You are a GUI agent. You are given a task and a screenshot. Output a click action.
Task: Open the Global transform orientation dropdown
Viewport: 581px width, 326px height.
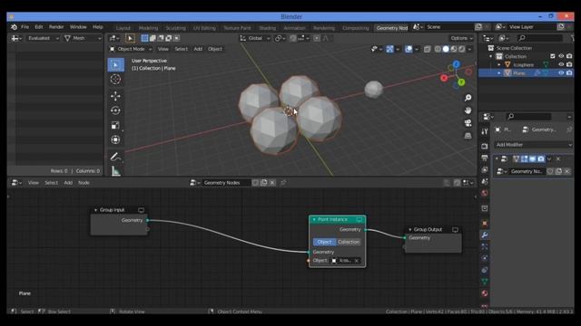[x=255, y=38]
